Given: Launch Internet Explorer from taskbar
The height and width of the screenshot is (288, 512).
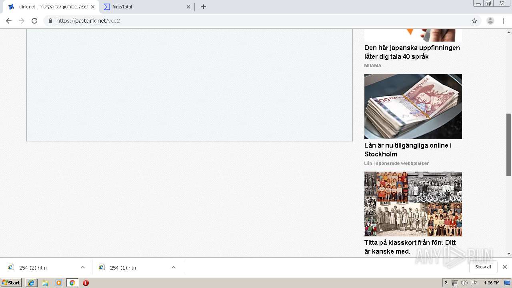Looking at the screenshot, I should pyautogui.click(x=31, y=283).
